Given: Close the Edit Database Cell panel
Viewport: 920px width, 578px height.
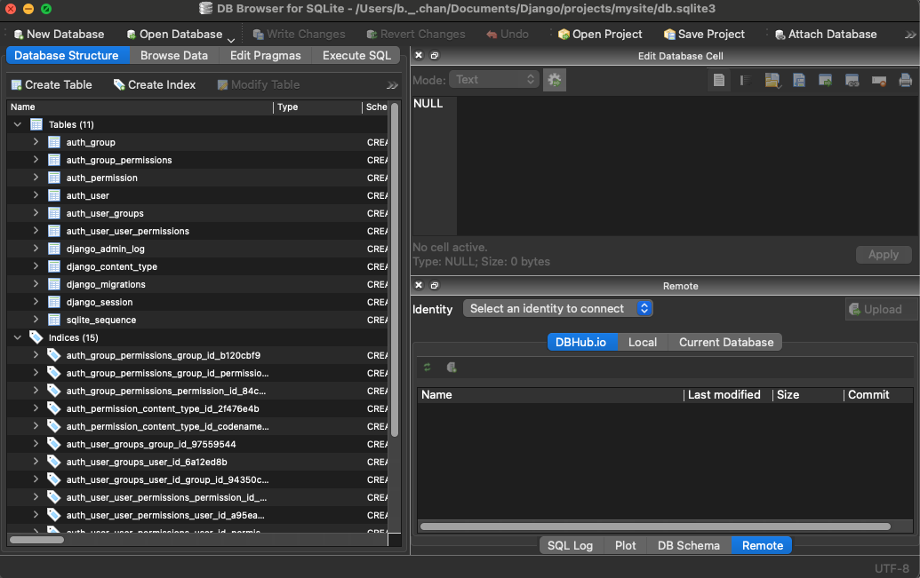Looking at the screenshot, I should click(x=419, y=55).
